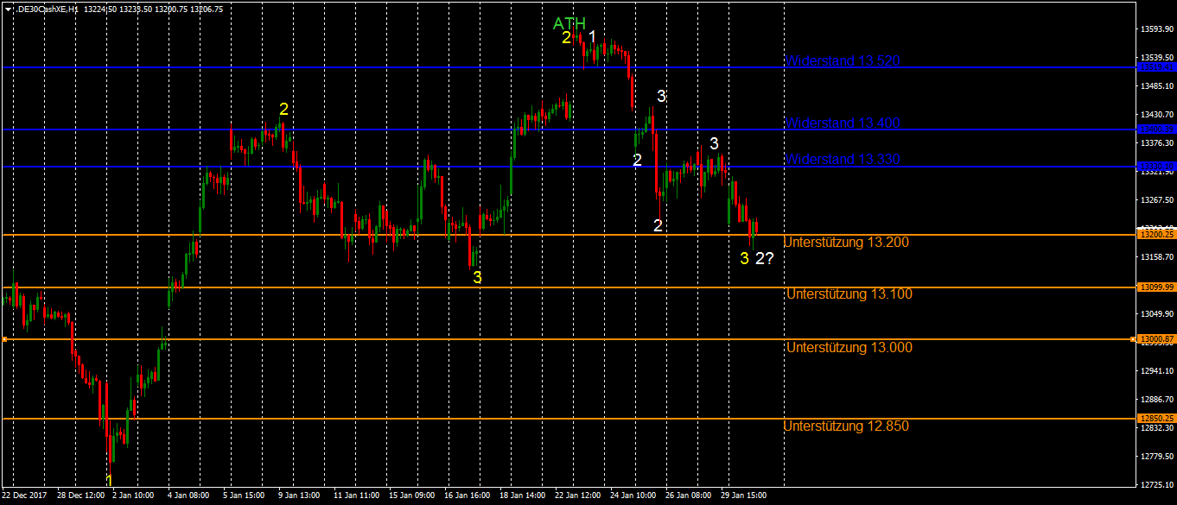This screenshot has width=1177, height=505.
Task: Click the 11 Jan 11:00 time label
Action: pyautogui.click(x=357, y=496)
